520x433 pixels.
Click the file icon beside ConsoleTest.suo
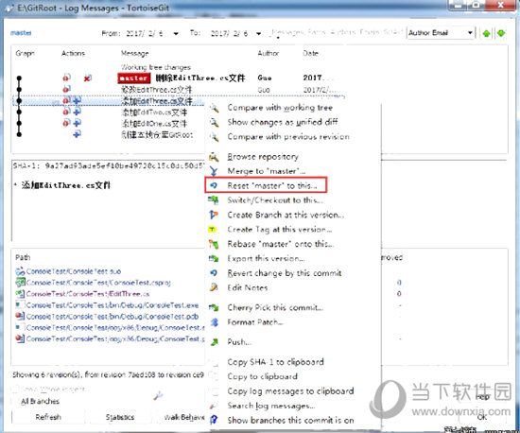coord(20,271)
